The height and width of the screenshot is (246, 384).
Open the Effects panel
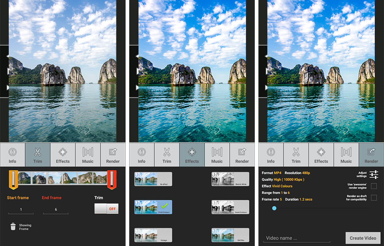pos(62,155)
